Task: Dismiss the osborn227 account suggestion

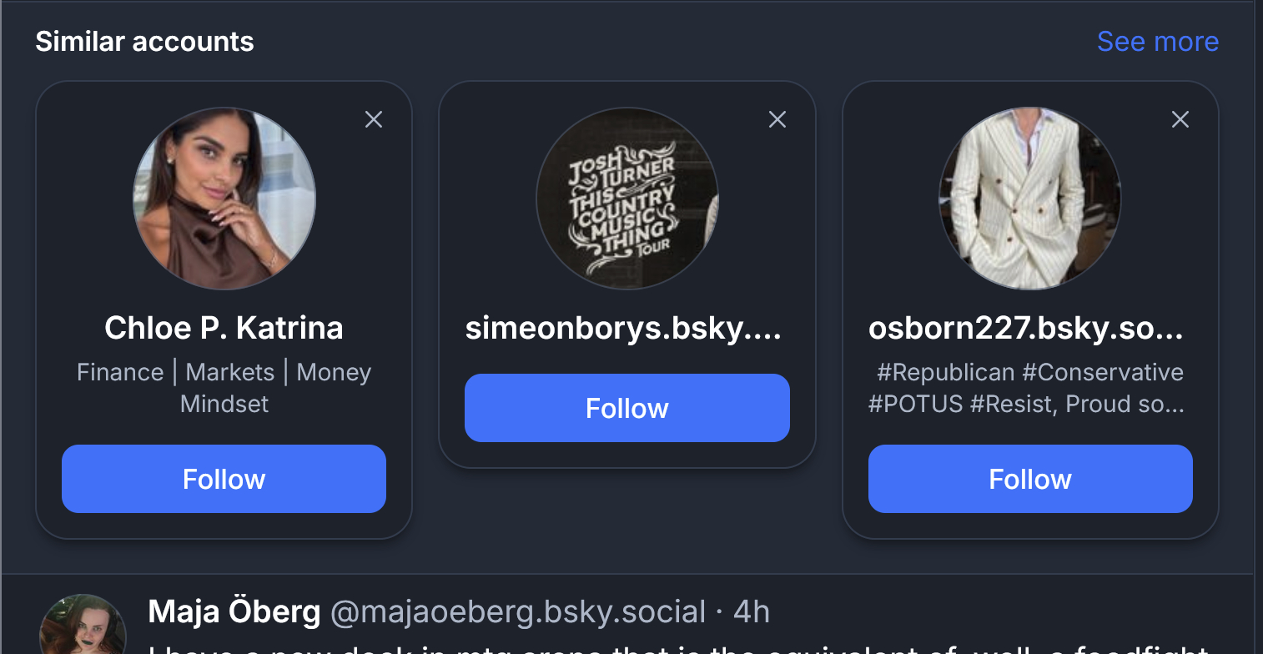Action: point(1180,120)
